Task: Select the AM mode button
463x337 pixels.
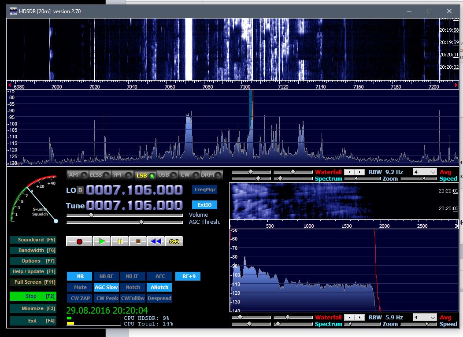Action: pos(77,175)
